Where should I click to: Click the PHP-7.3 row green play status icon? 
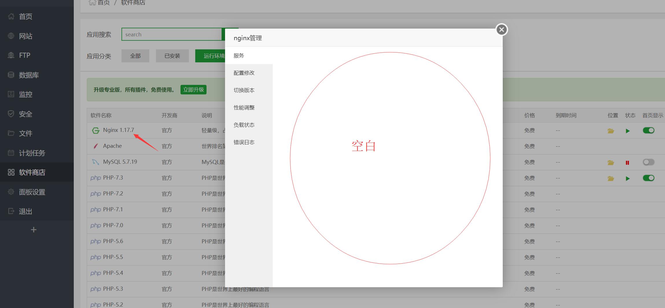click(628, 178)
